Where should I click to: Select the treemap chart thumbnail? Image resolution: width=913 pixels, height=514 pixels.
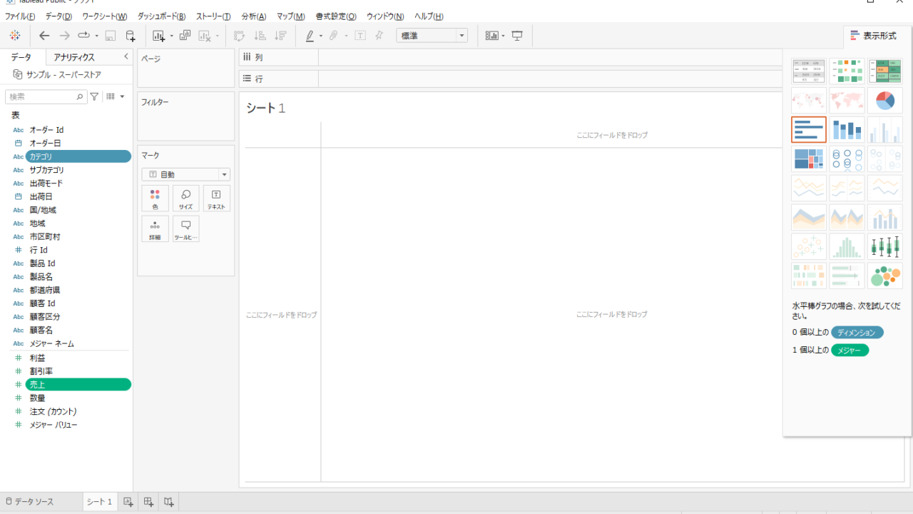(809, 158)
